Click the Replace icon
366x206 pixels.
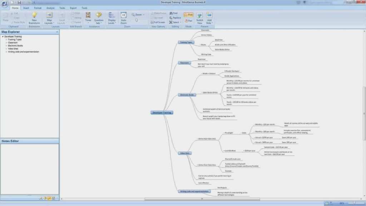click(175, 17)
